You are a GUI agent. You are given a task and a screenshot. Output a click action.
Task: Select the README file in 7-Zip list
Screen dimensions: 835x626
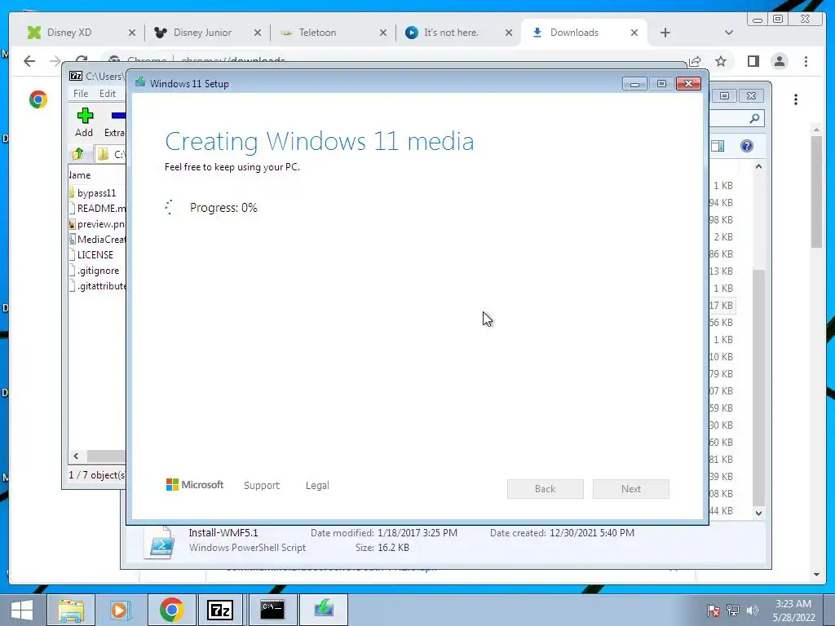97,208
